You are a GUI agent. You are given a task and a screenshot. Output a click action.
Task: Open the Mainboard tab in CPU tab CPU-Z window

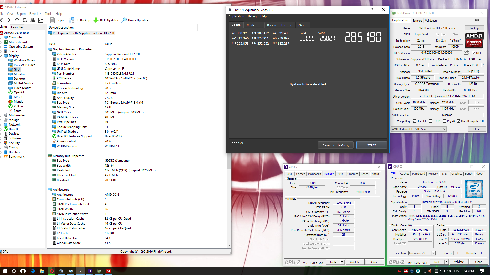[419, 174]
